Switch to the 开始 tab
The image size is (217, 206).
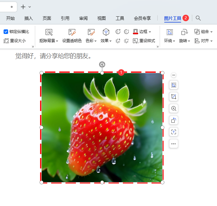tap(10, 18)
